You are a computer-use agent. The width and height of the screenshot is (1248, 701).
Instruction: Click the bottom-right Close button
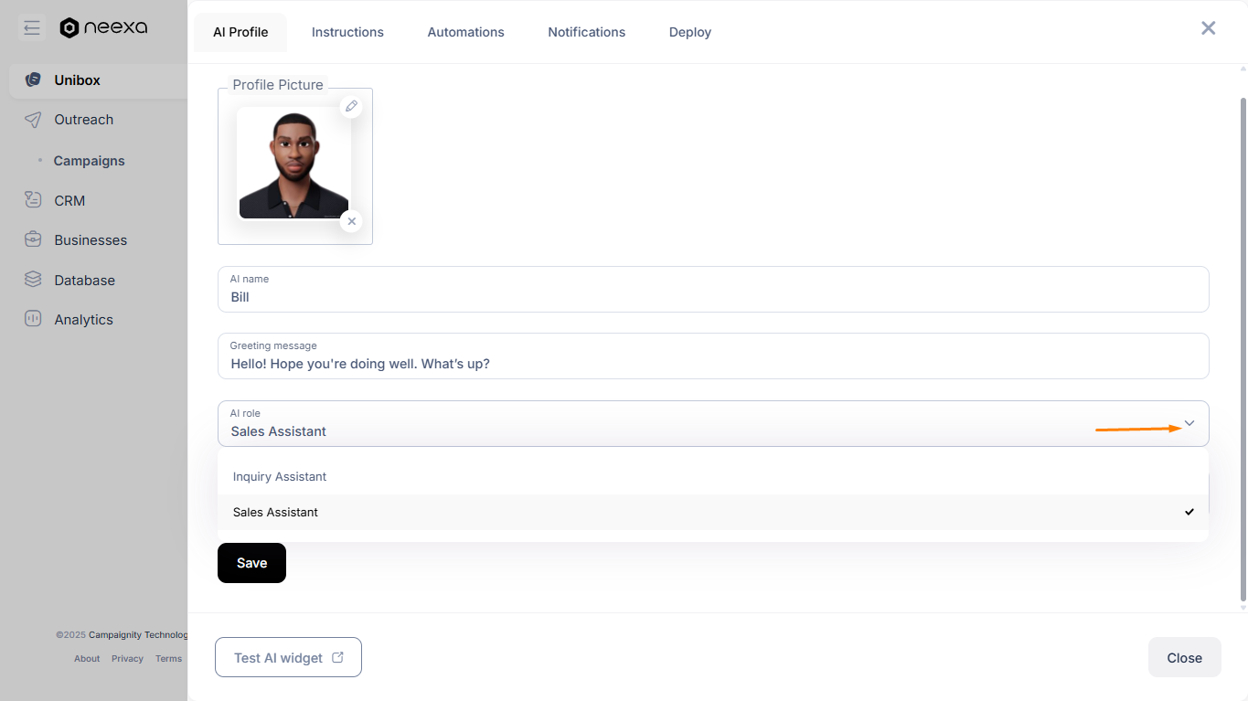point(1184,657)
